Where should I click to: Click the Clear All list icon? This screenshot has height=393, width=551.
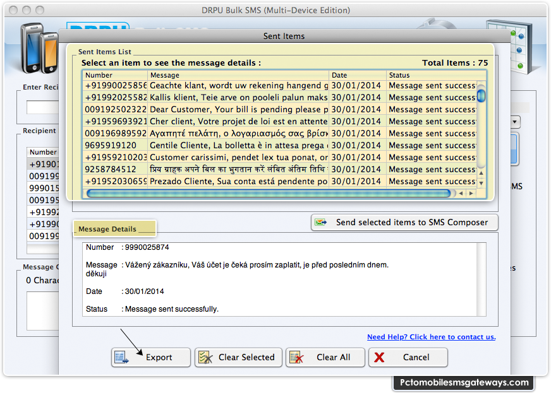[x=296, y=357]
